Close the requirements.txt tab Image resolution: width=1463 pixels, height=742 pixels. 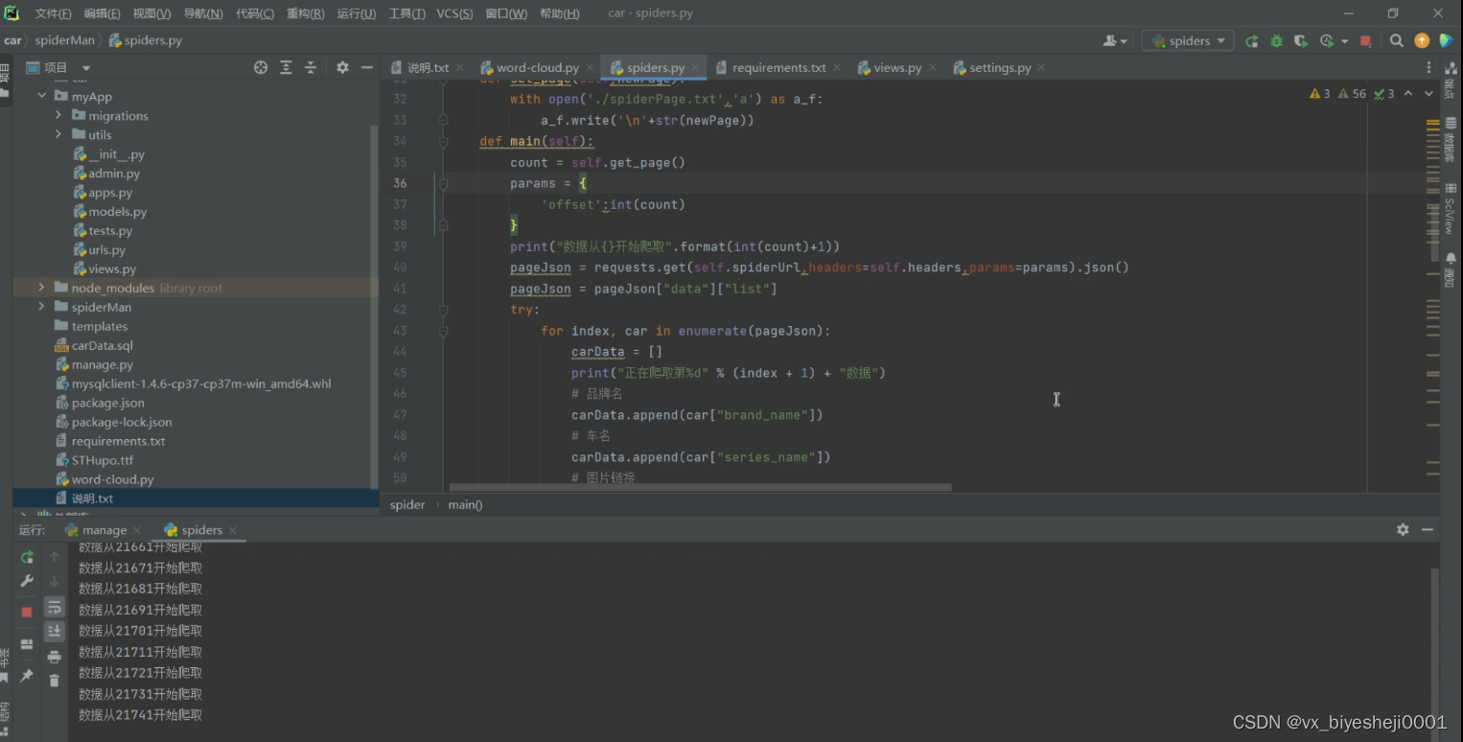click(837, 67)
